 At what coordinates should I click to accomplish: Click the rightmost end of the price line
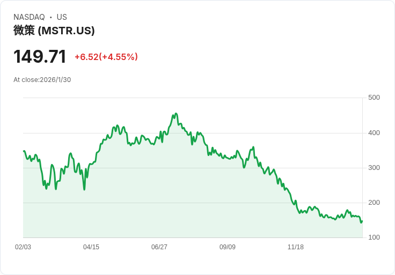pos(362,220)
